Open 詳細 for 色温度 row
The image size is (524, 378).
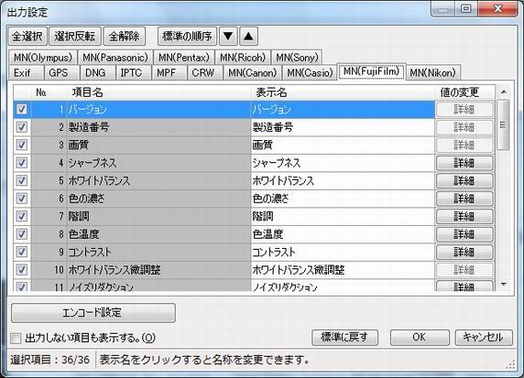coord(464,234)
